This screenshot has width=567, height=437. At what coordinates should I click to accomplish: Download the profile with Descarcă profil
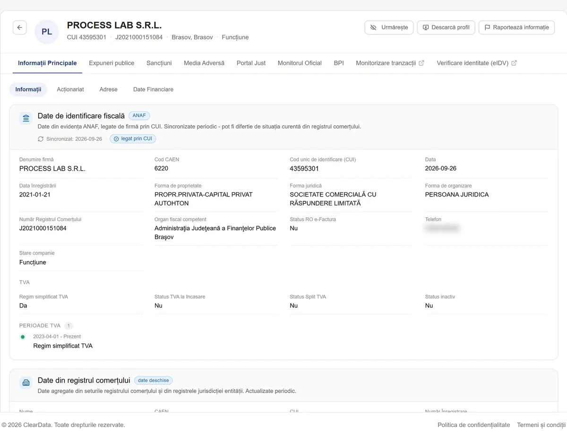pyautogui.click(x=446, y=27)
